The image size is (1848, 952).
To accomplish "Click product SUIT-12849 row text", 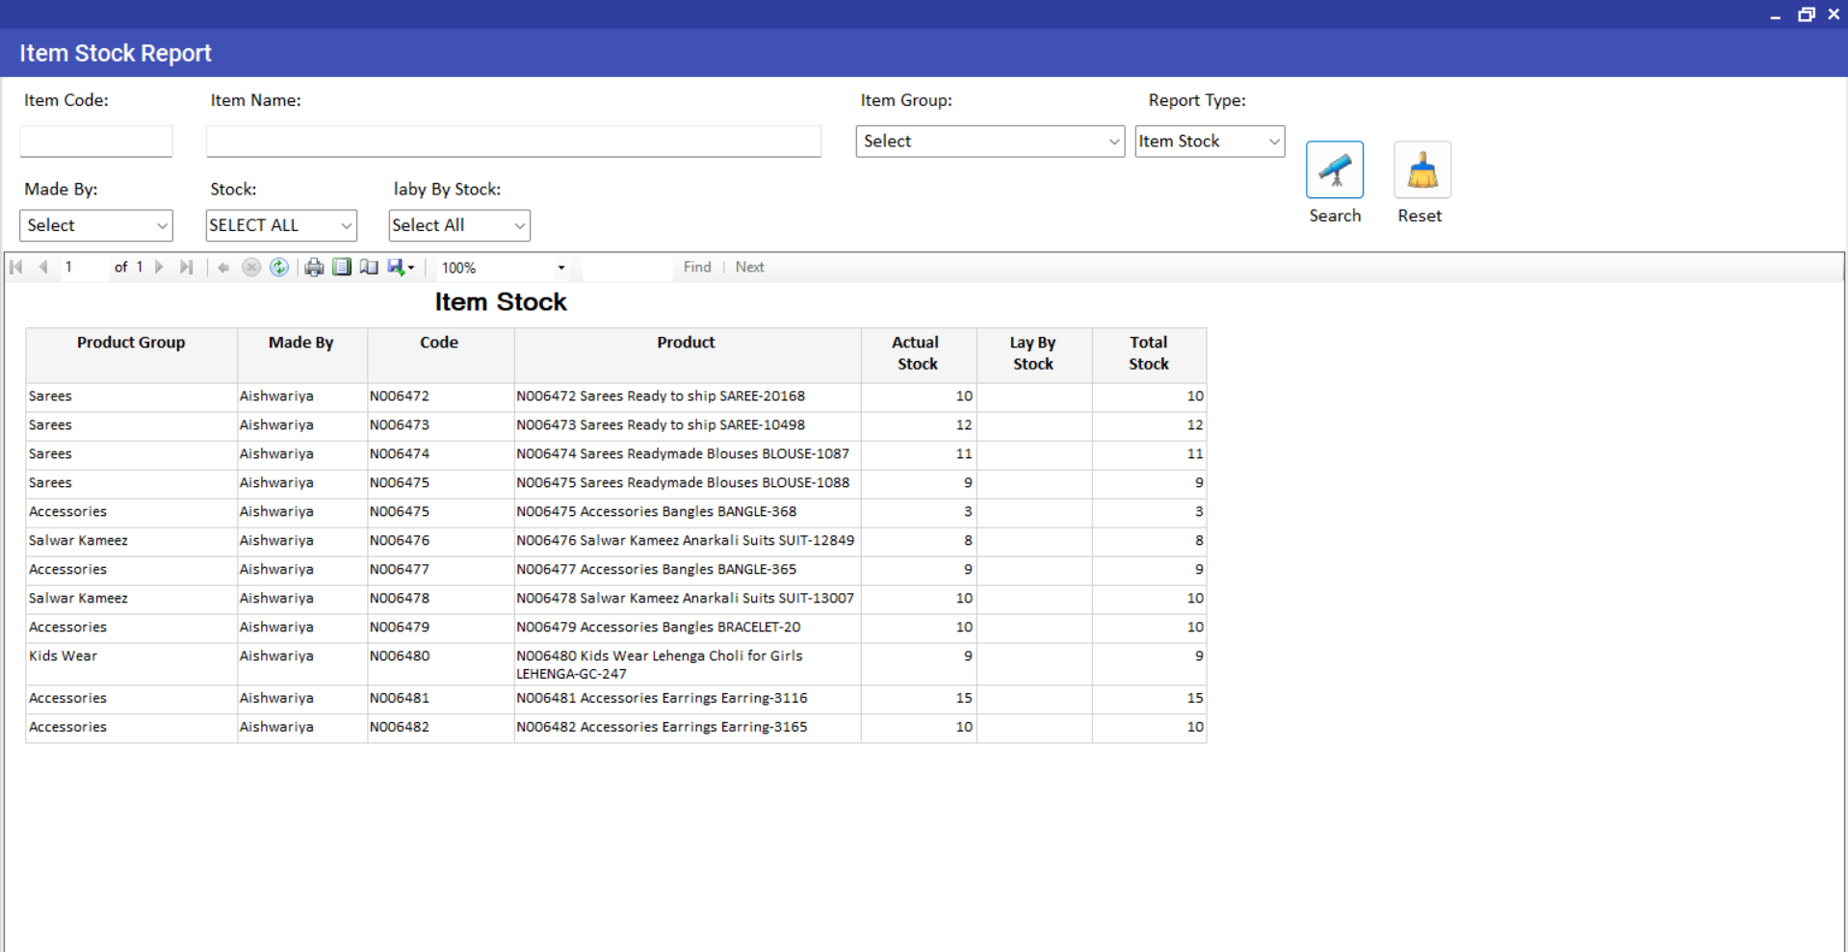I will point(686,541).
